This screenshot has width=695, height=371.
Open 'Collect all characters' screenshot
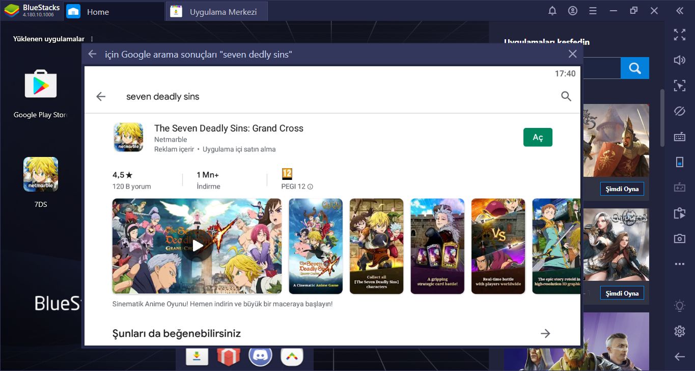pyautogui.click(x=376, y=246)
